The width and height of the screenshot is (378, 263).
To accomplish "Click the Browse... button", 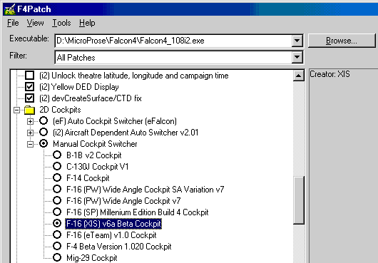I will [x=342, y=41].
